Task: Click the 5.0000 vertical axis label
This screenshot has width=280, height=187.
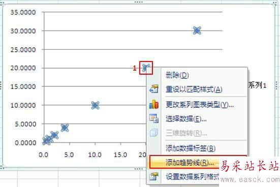Action: tap(25, 124)
